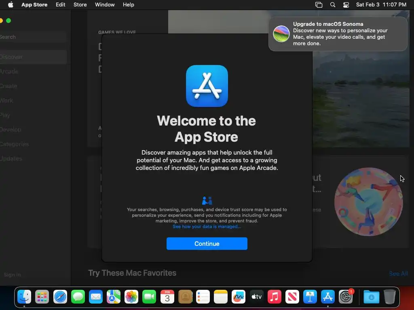Select Develop in the App Store sidebar
Viewport: 414px width, 310px height.
pyautogui.click(x=32, y=130)
